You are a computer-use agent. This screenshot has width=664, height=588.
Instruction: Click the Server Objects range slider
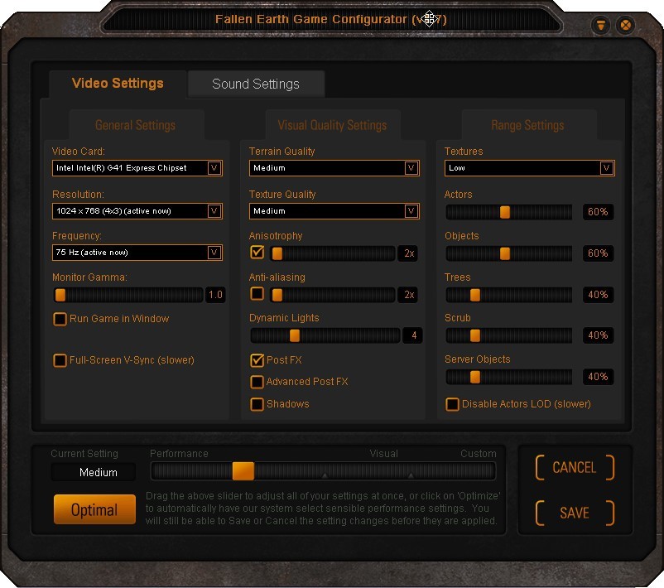(509, 377)
